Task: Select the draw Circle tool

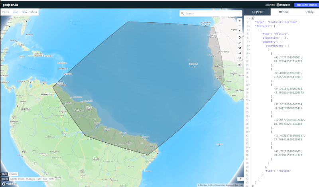Action: point(240,58)
